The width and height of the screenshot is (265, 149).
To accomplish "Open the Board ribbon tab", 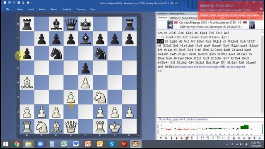I will pos(42,9).
